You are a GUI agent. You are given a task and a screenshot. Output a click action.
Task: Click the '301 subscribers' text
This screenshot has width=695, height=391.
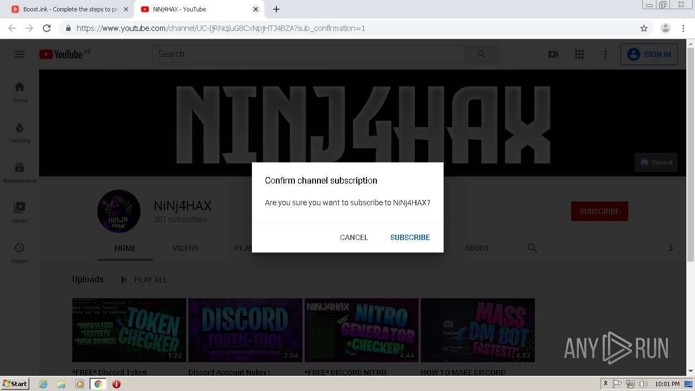(180, 220)
